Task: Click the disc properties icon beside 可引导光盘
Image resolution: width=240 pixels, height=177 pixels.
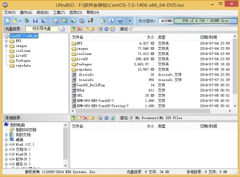Action: tap(62, 29)
